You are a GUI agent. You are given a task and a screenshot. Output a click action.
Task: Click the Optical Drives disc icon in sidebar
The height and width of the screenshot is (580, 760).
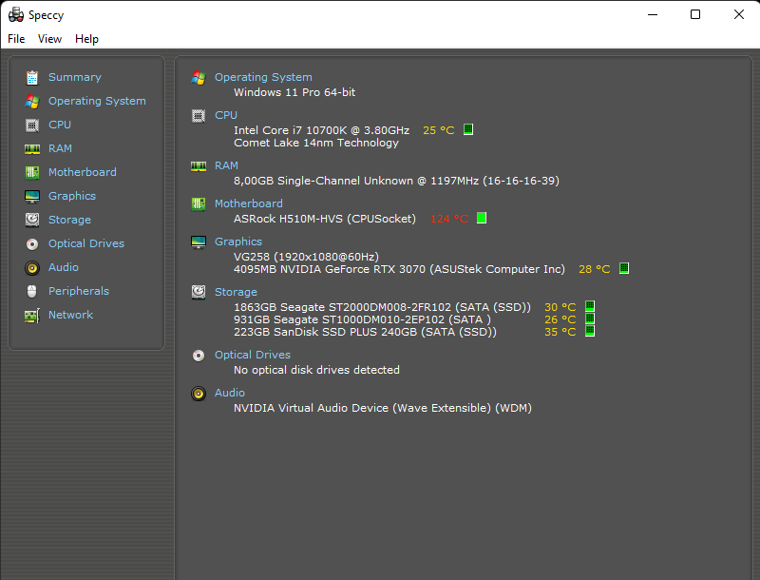[32, 244]
